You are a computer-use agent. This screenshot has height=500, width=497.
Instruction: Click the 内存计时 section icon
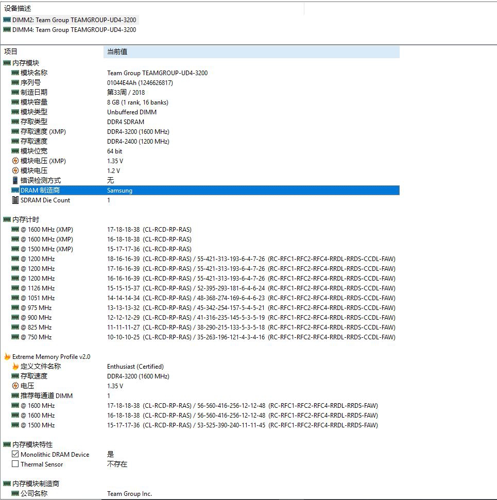7,219
